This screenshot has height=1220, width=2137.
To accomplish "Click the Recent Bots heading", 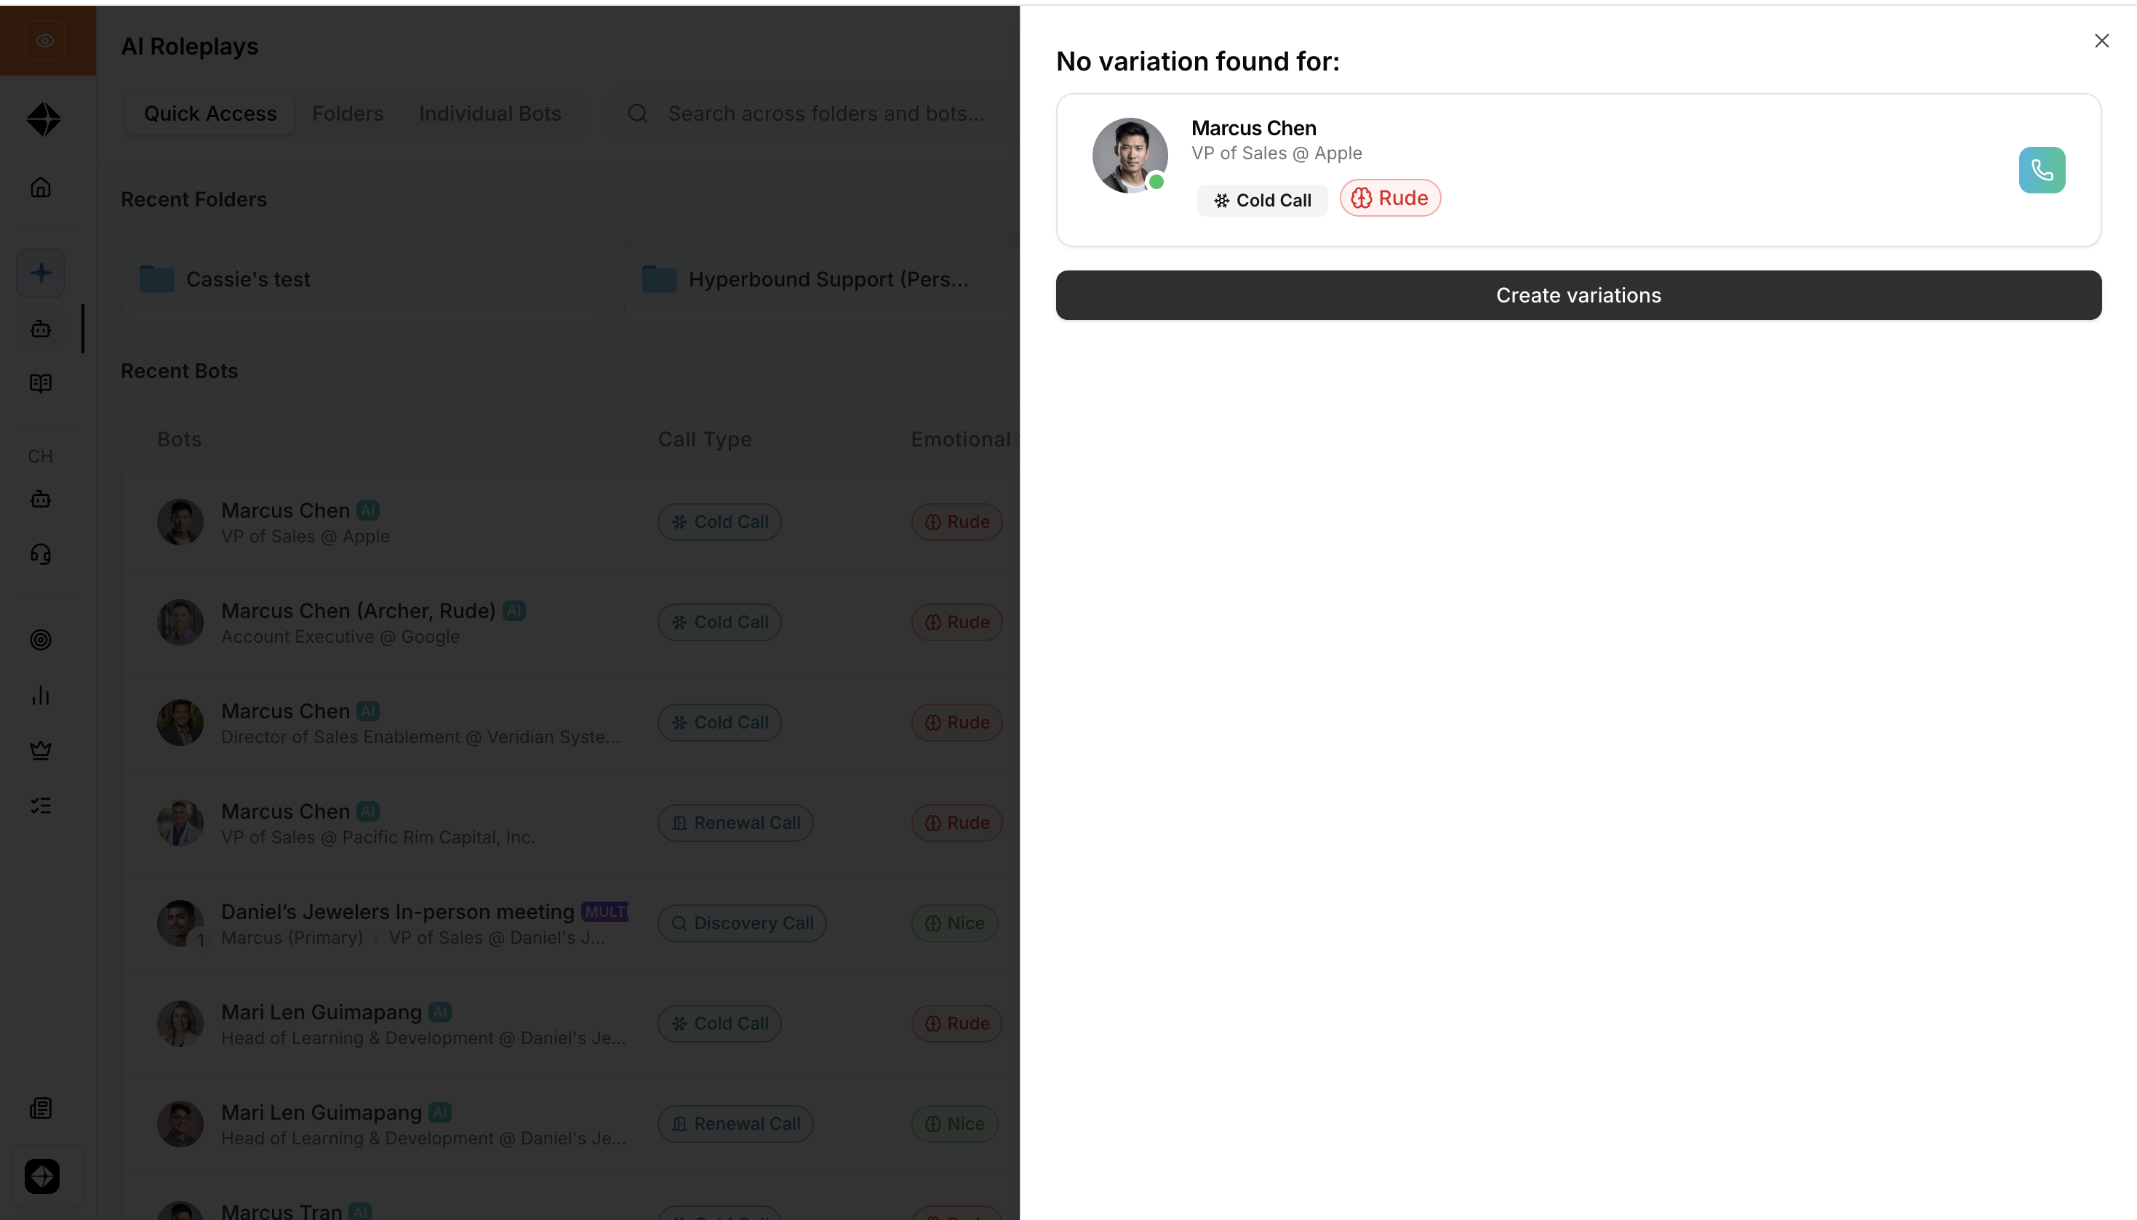I will pyautogui.click(x=180, y=370).
